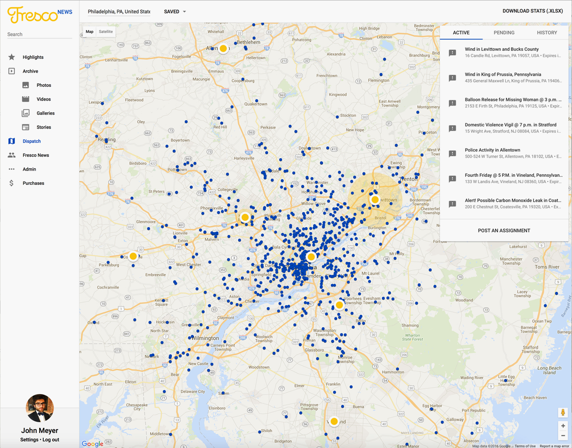Screen dimensions: 572x448
Task: Click Download Stats (.XLSX) button
Action: 532,11
